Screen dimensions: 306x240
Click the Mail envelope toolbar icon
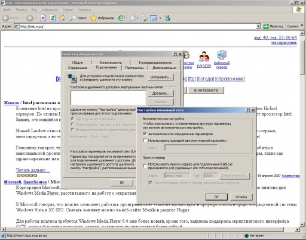pos(132,18)
